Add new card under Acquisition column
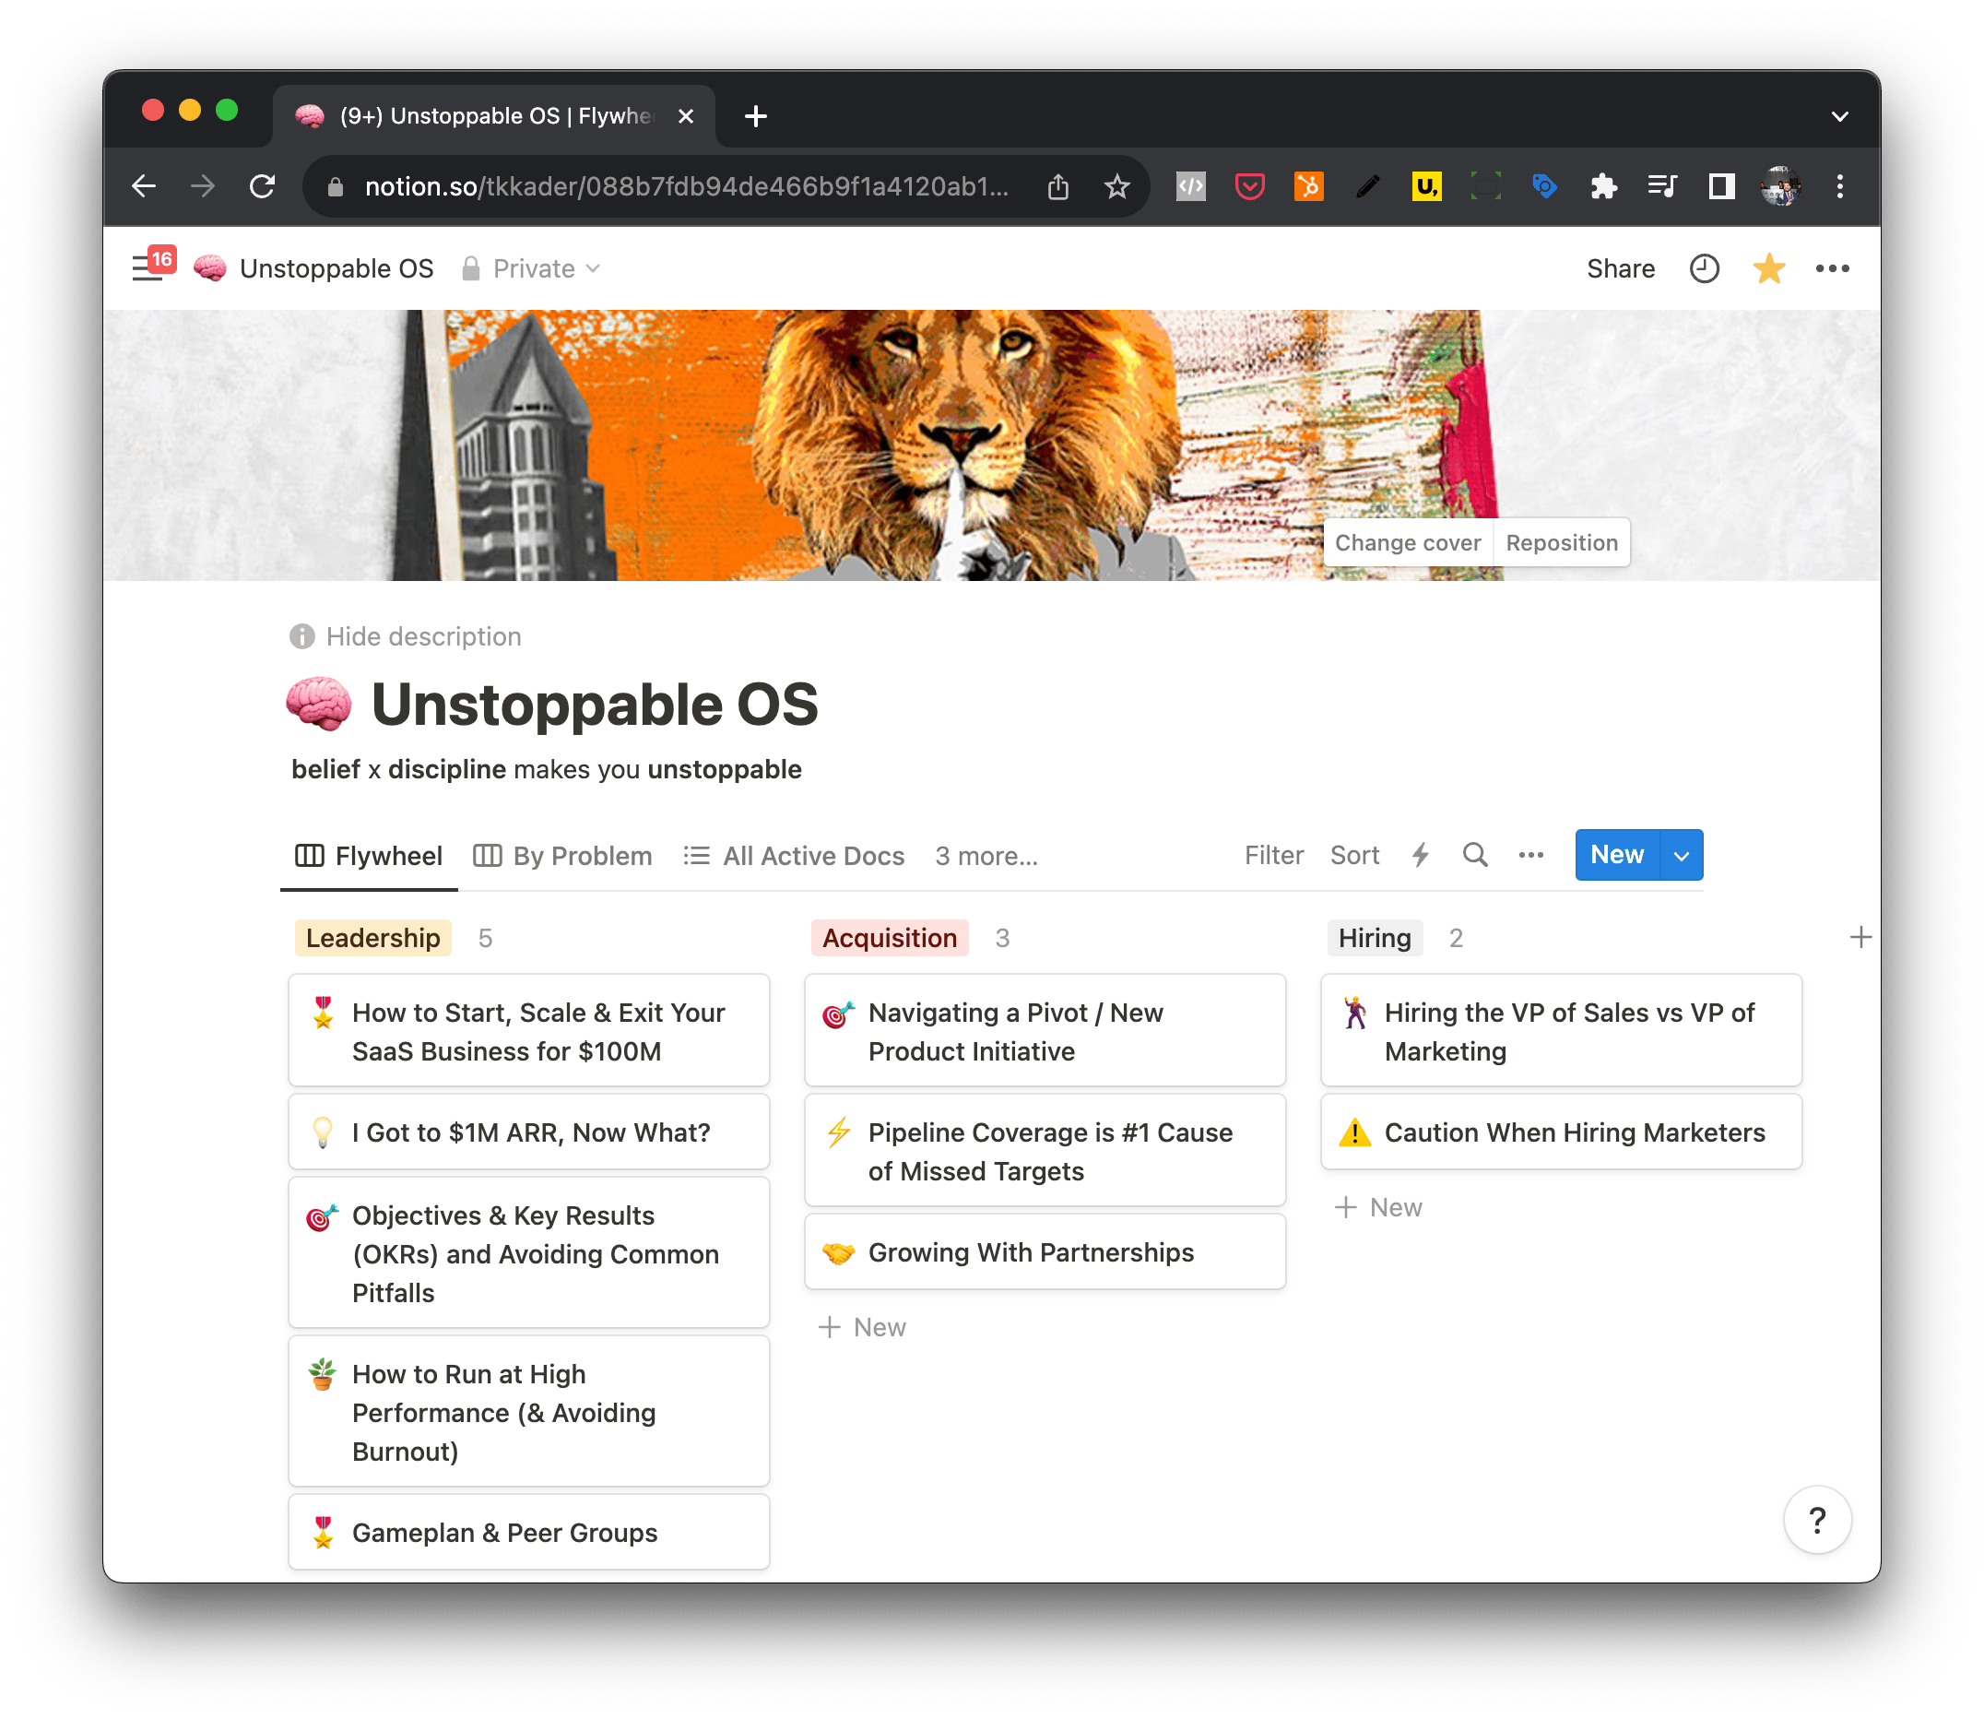The image size is (1984, 1719). pos(861,1327)
